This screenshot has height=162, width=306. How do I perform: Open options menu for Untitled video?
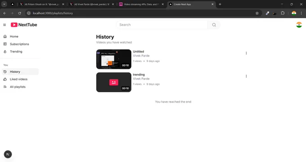[246, 53]
